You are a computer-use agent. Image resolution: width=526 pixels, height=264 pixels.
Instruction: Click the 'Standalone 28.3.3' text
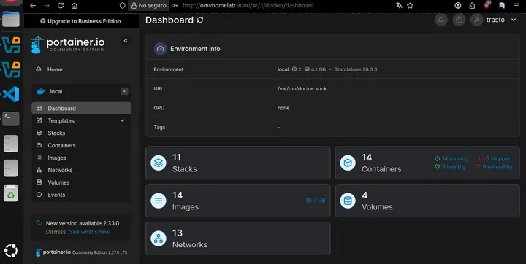(x=356, y=69)
